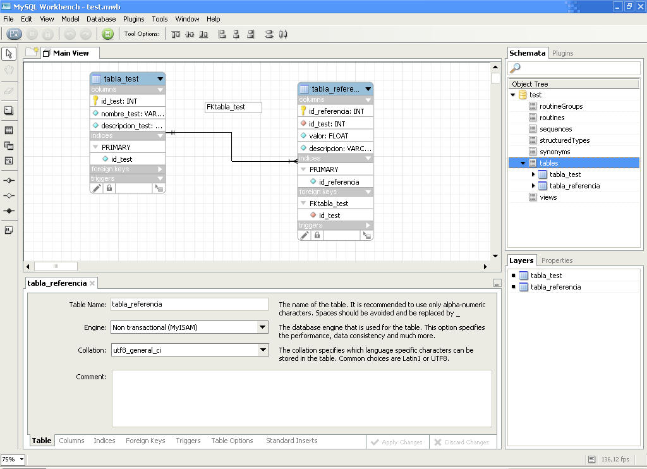
Task: Expand triggers section of tabla_referencia
Action: pos(368,226)
